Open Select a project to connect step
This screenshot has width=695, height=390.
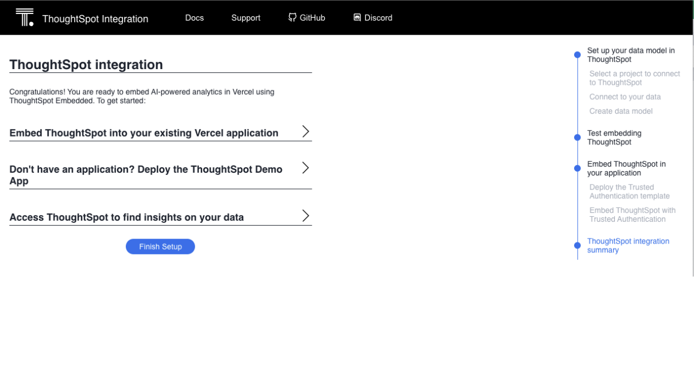(634, 78)
